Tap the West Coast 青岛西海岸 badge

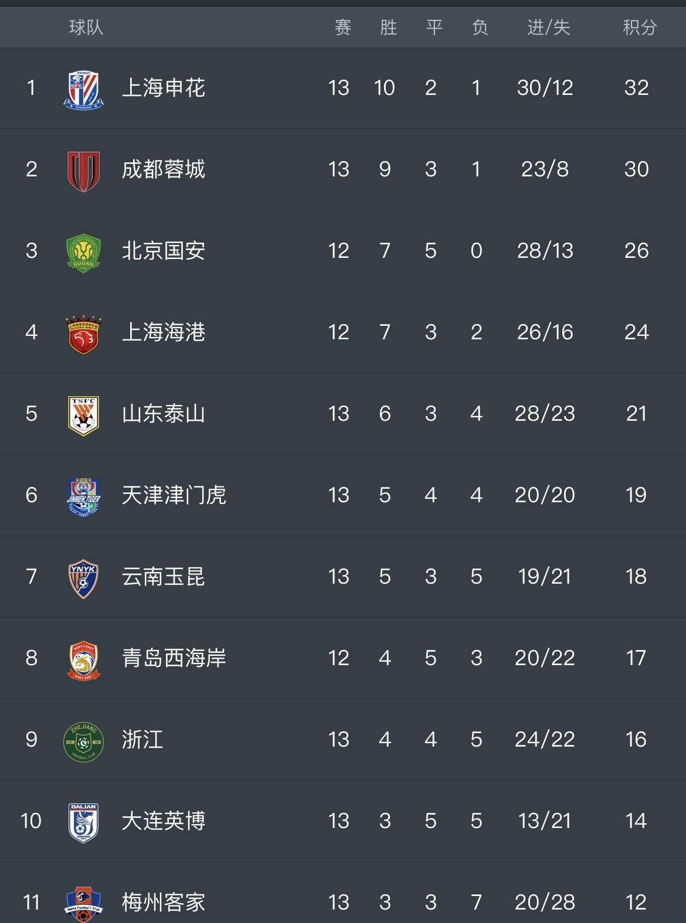[x=83, y=659]
